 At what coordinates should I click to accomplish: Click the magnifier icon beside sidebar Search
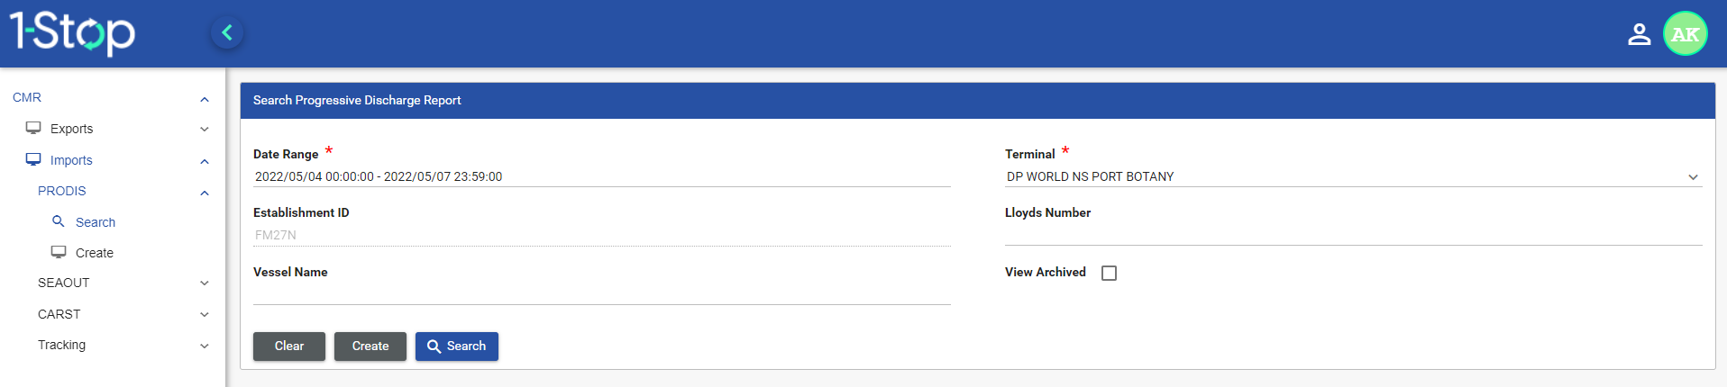click(59, 221)
